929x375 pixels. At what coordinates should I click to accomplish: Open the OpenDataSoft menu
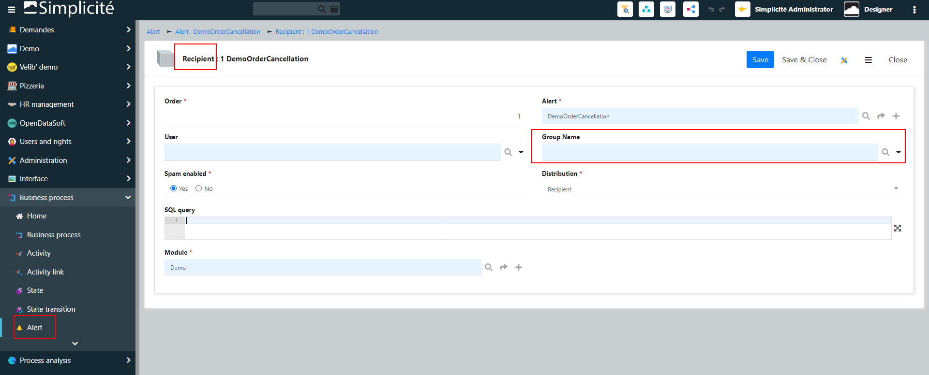(68, 123)
